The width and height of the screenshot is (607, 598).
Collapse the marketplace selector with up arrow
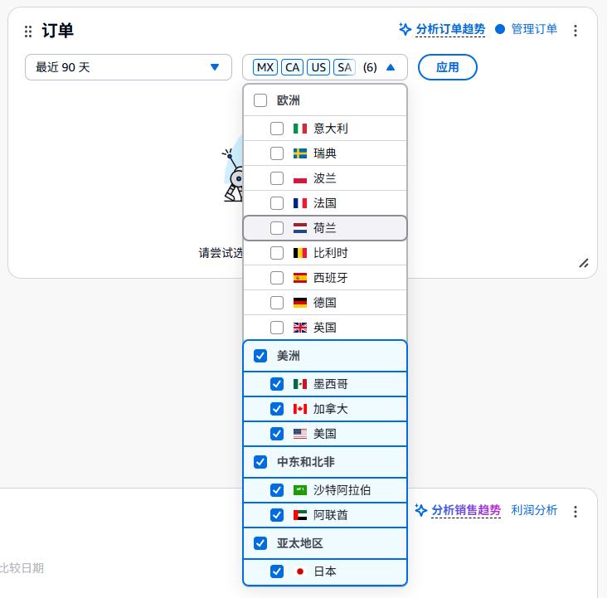coord(391,67)
